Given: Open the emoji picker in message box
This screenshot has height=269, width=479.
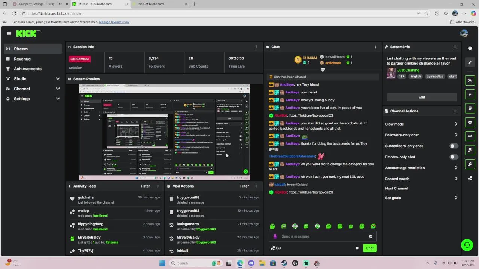Looking at the screenshot, I should click(371, 236).
